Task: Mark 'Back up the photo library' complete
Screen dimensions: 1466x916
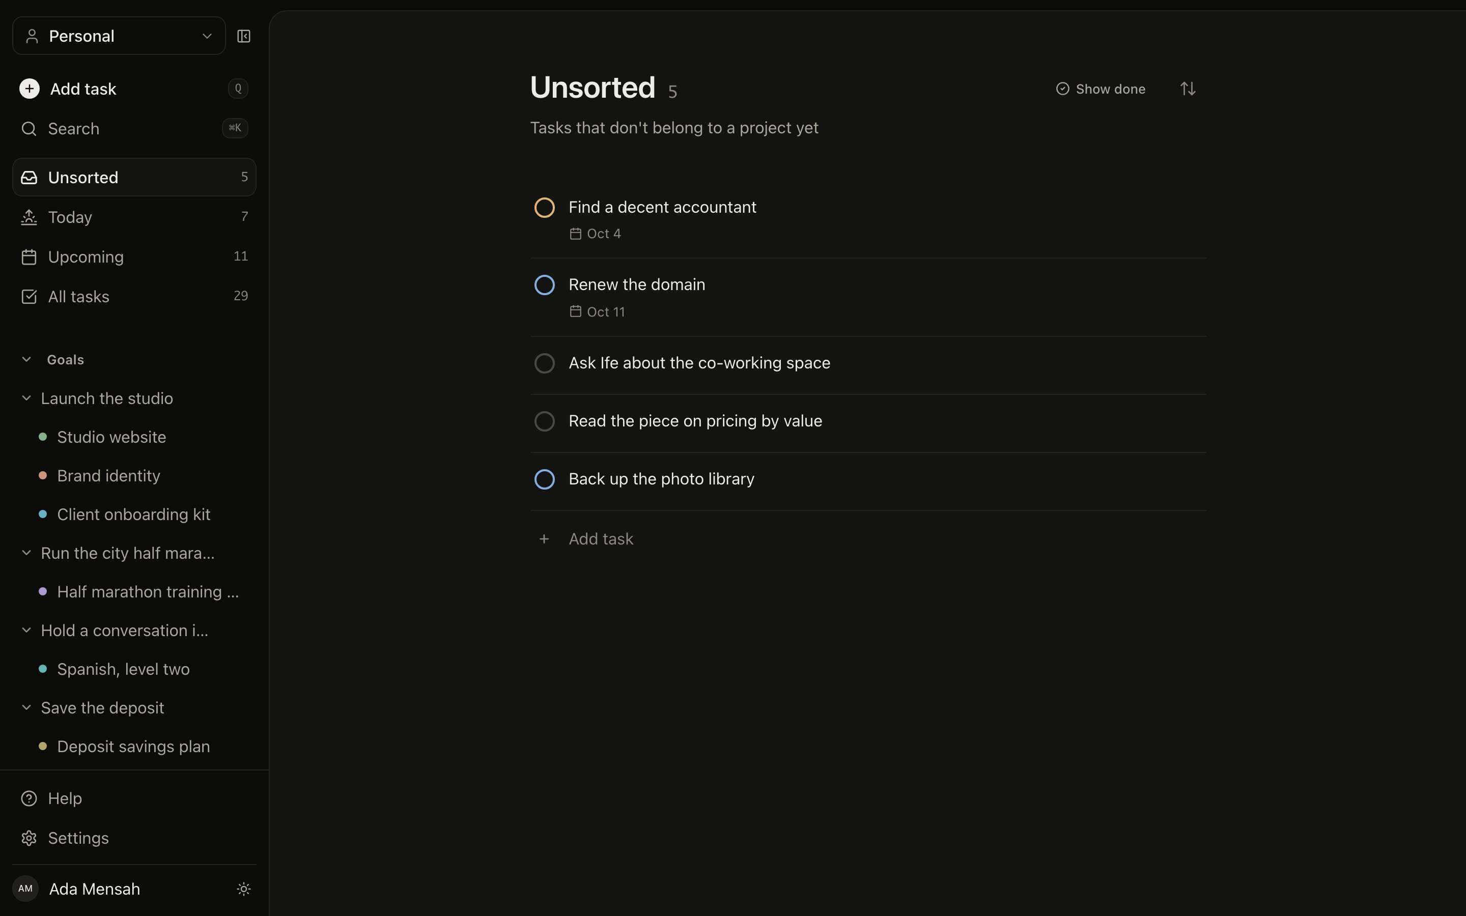Action: (x=544, y=480)
